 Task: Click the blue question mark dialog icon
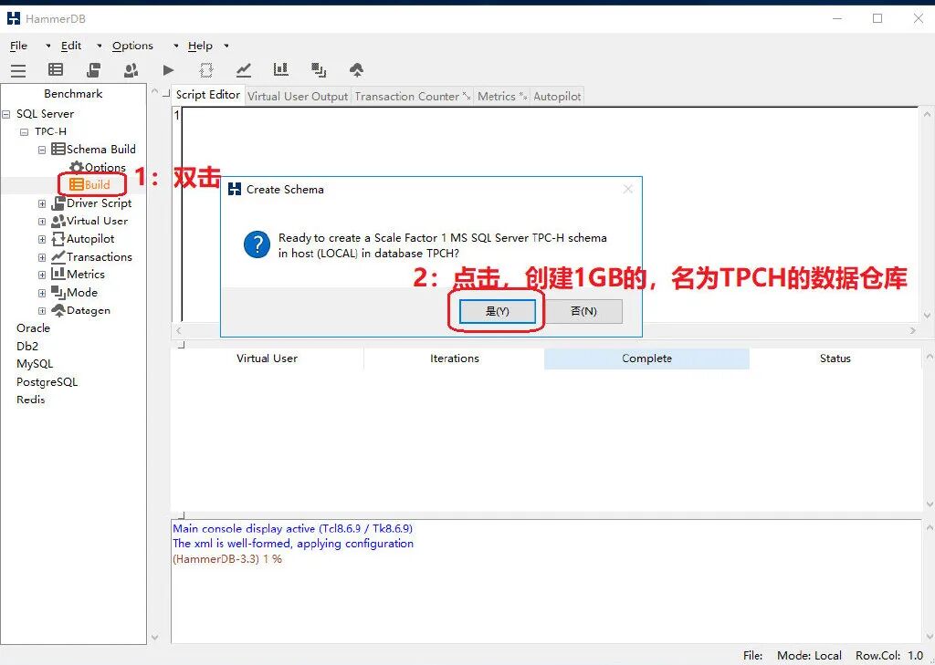pyautogui.click(x=257, y=244)
